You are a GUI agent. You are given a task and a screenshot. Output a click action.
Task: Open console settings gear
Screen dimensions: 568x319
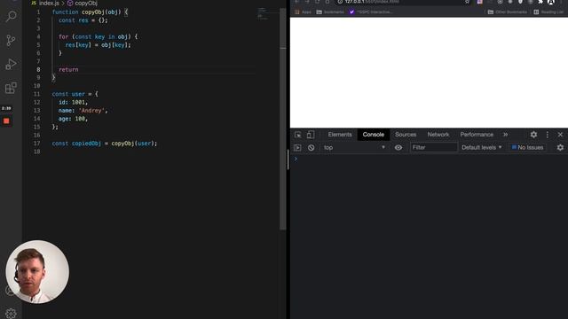560,148
